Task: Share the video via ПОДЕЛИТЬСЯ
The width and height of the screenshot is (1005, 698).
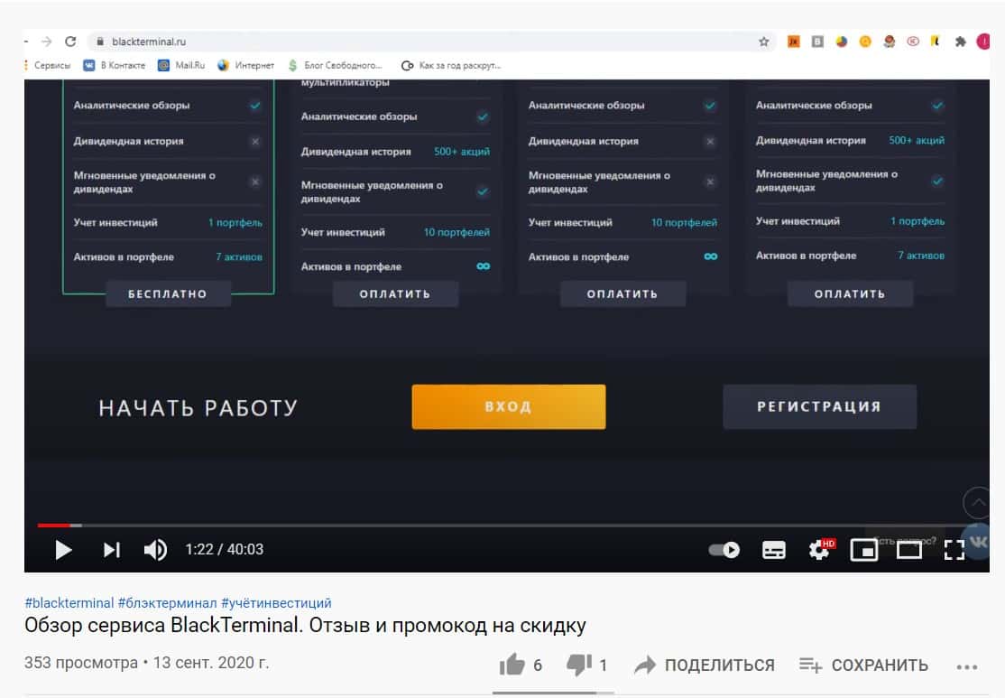Action: click(704, 665)
